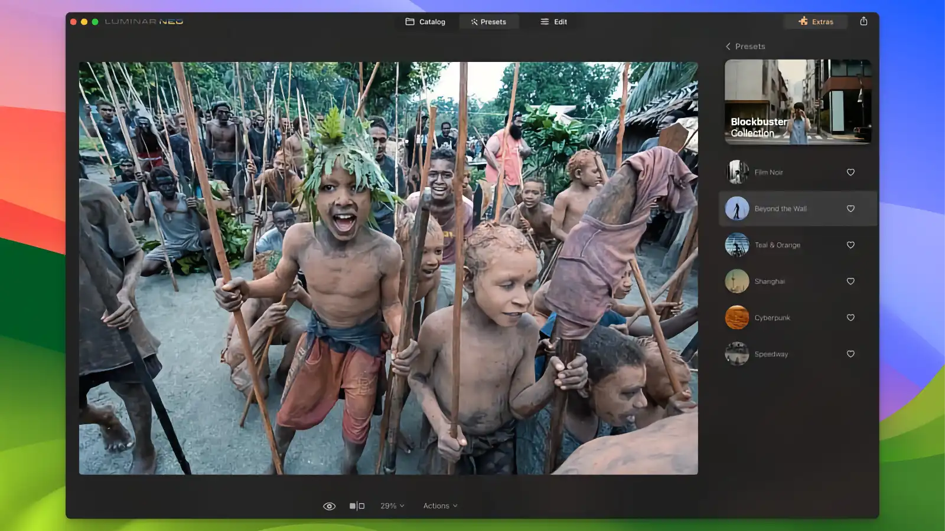Expand the Actions dropdown
This screenshot has width=945, height=531.
439,506
